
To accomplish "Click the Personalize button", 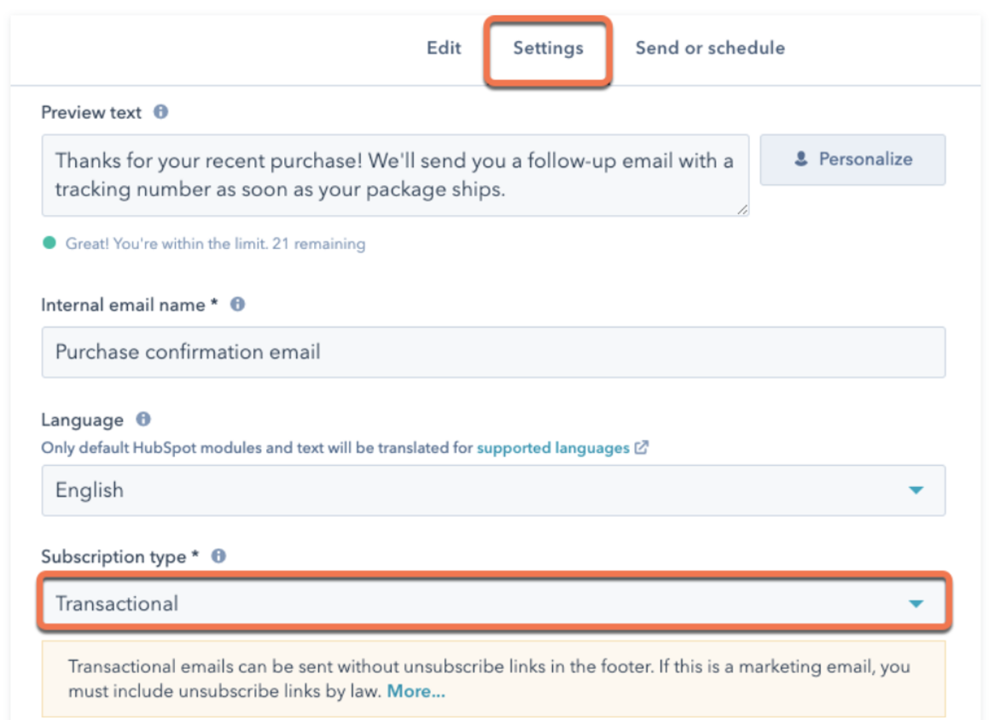I will click(852, 159).
